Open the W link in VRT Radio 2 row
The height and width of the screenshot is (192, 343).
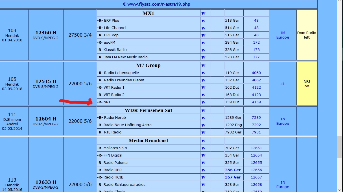pyautogui.click(x=203, y=95)
